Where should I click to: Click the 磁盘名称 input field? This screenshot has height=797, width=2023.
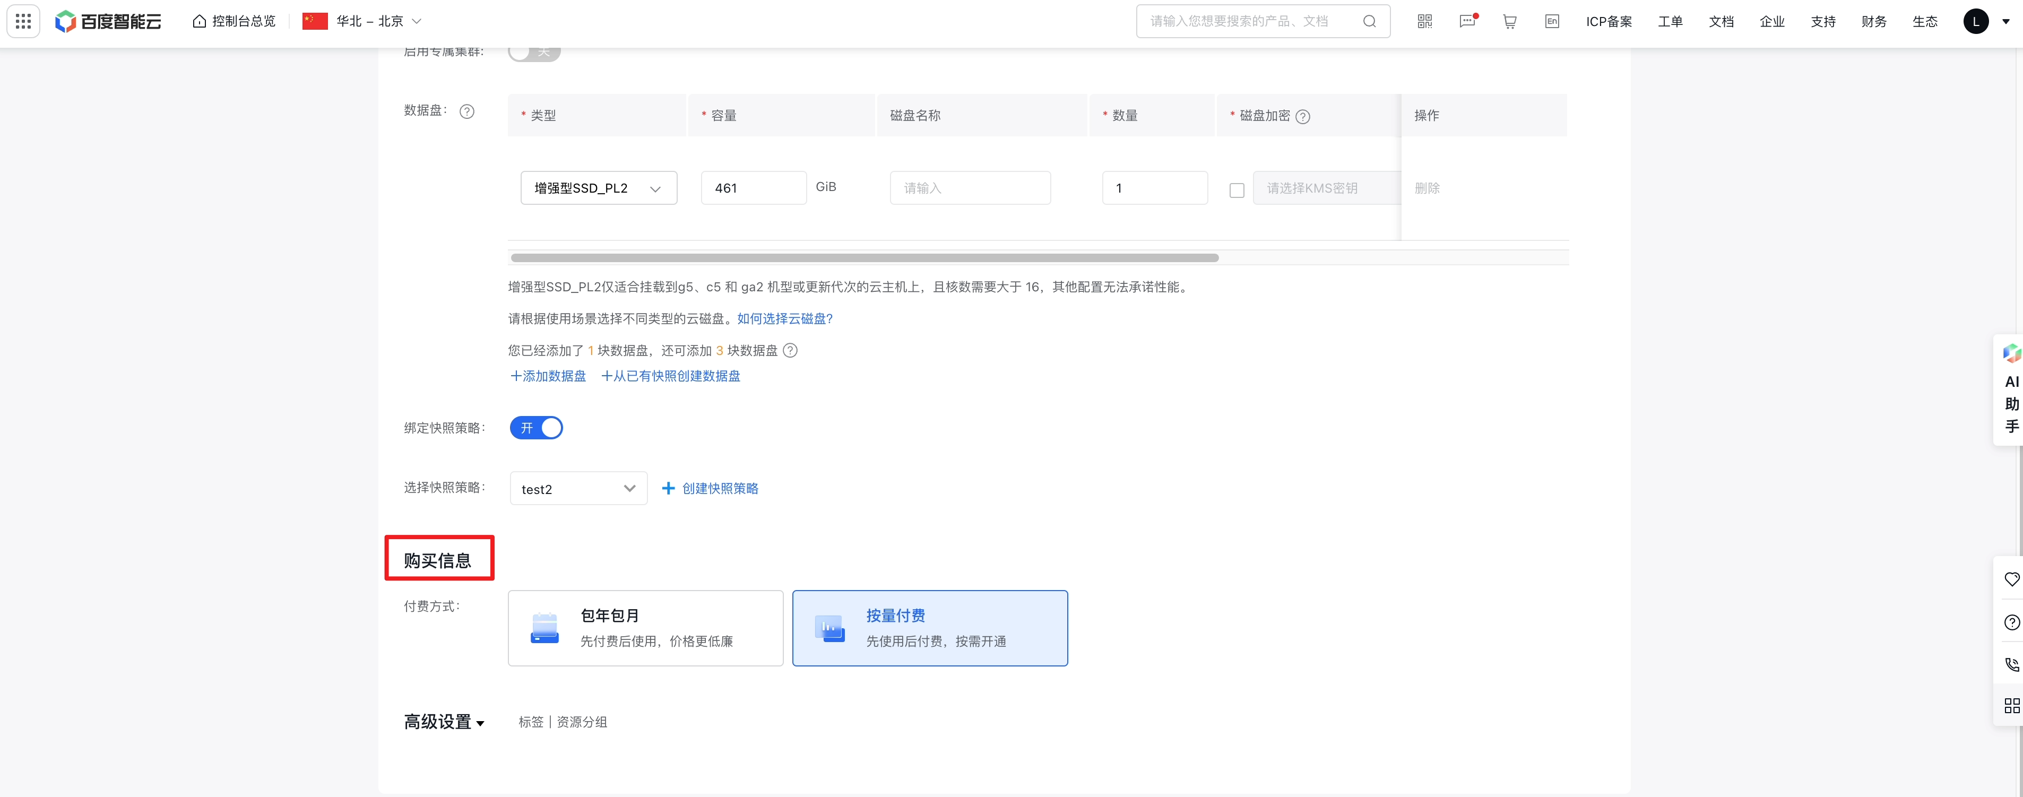(x=970, y=188)
